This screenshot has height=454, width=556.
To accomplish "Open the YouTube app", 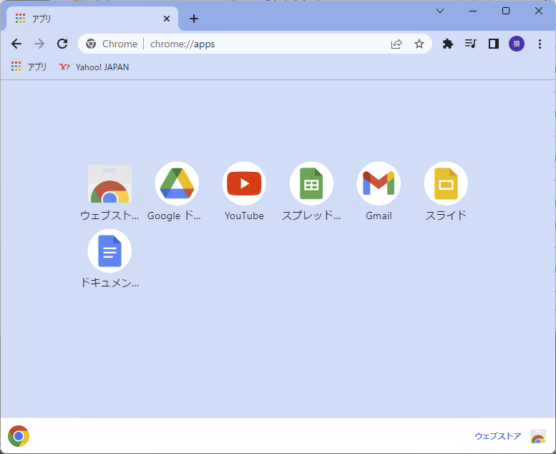I will (x=244, y=184).
